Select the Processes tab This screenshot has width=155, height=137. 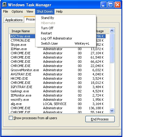click(30, 19)
